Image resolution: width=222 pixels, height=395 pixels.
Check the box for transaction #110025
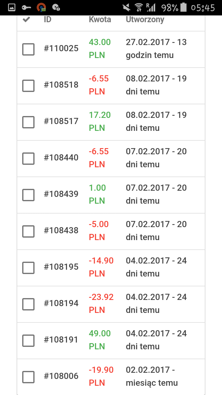pos(28,49)
